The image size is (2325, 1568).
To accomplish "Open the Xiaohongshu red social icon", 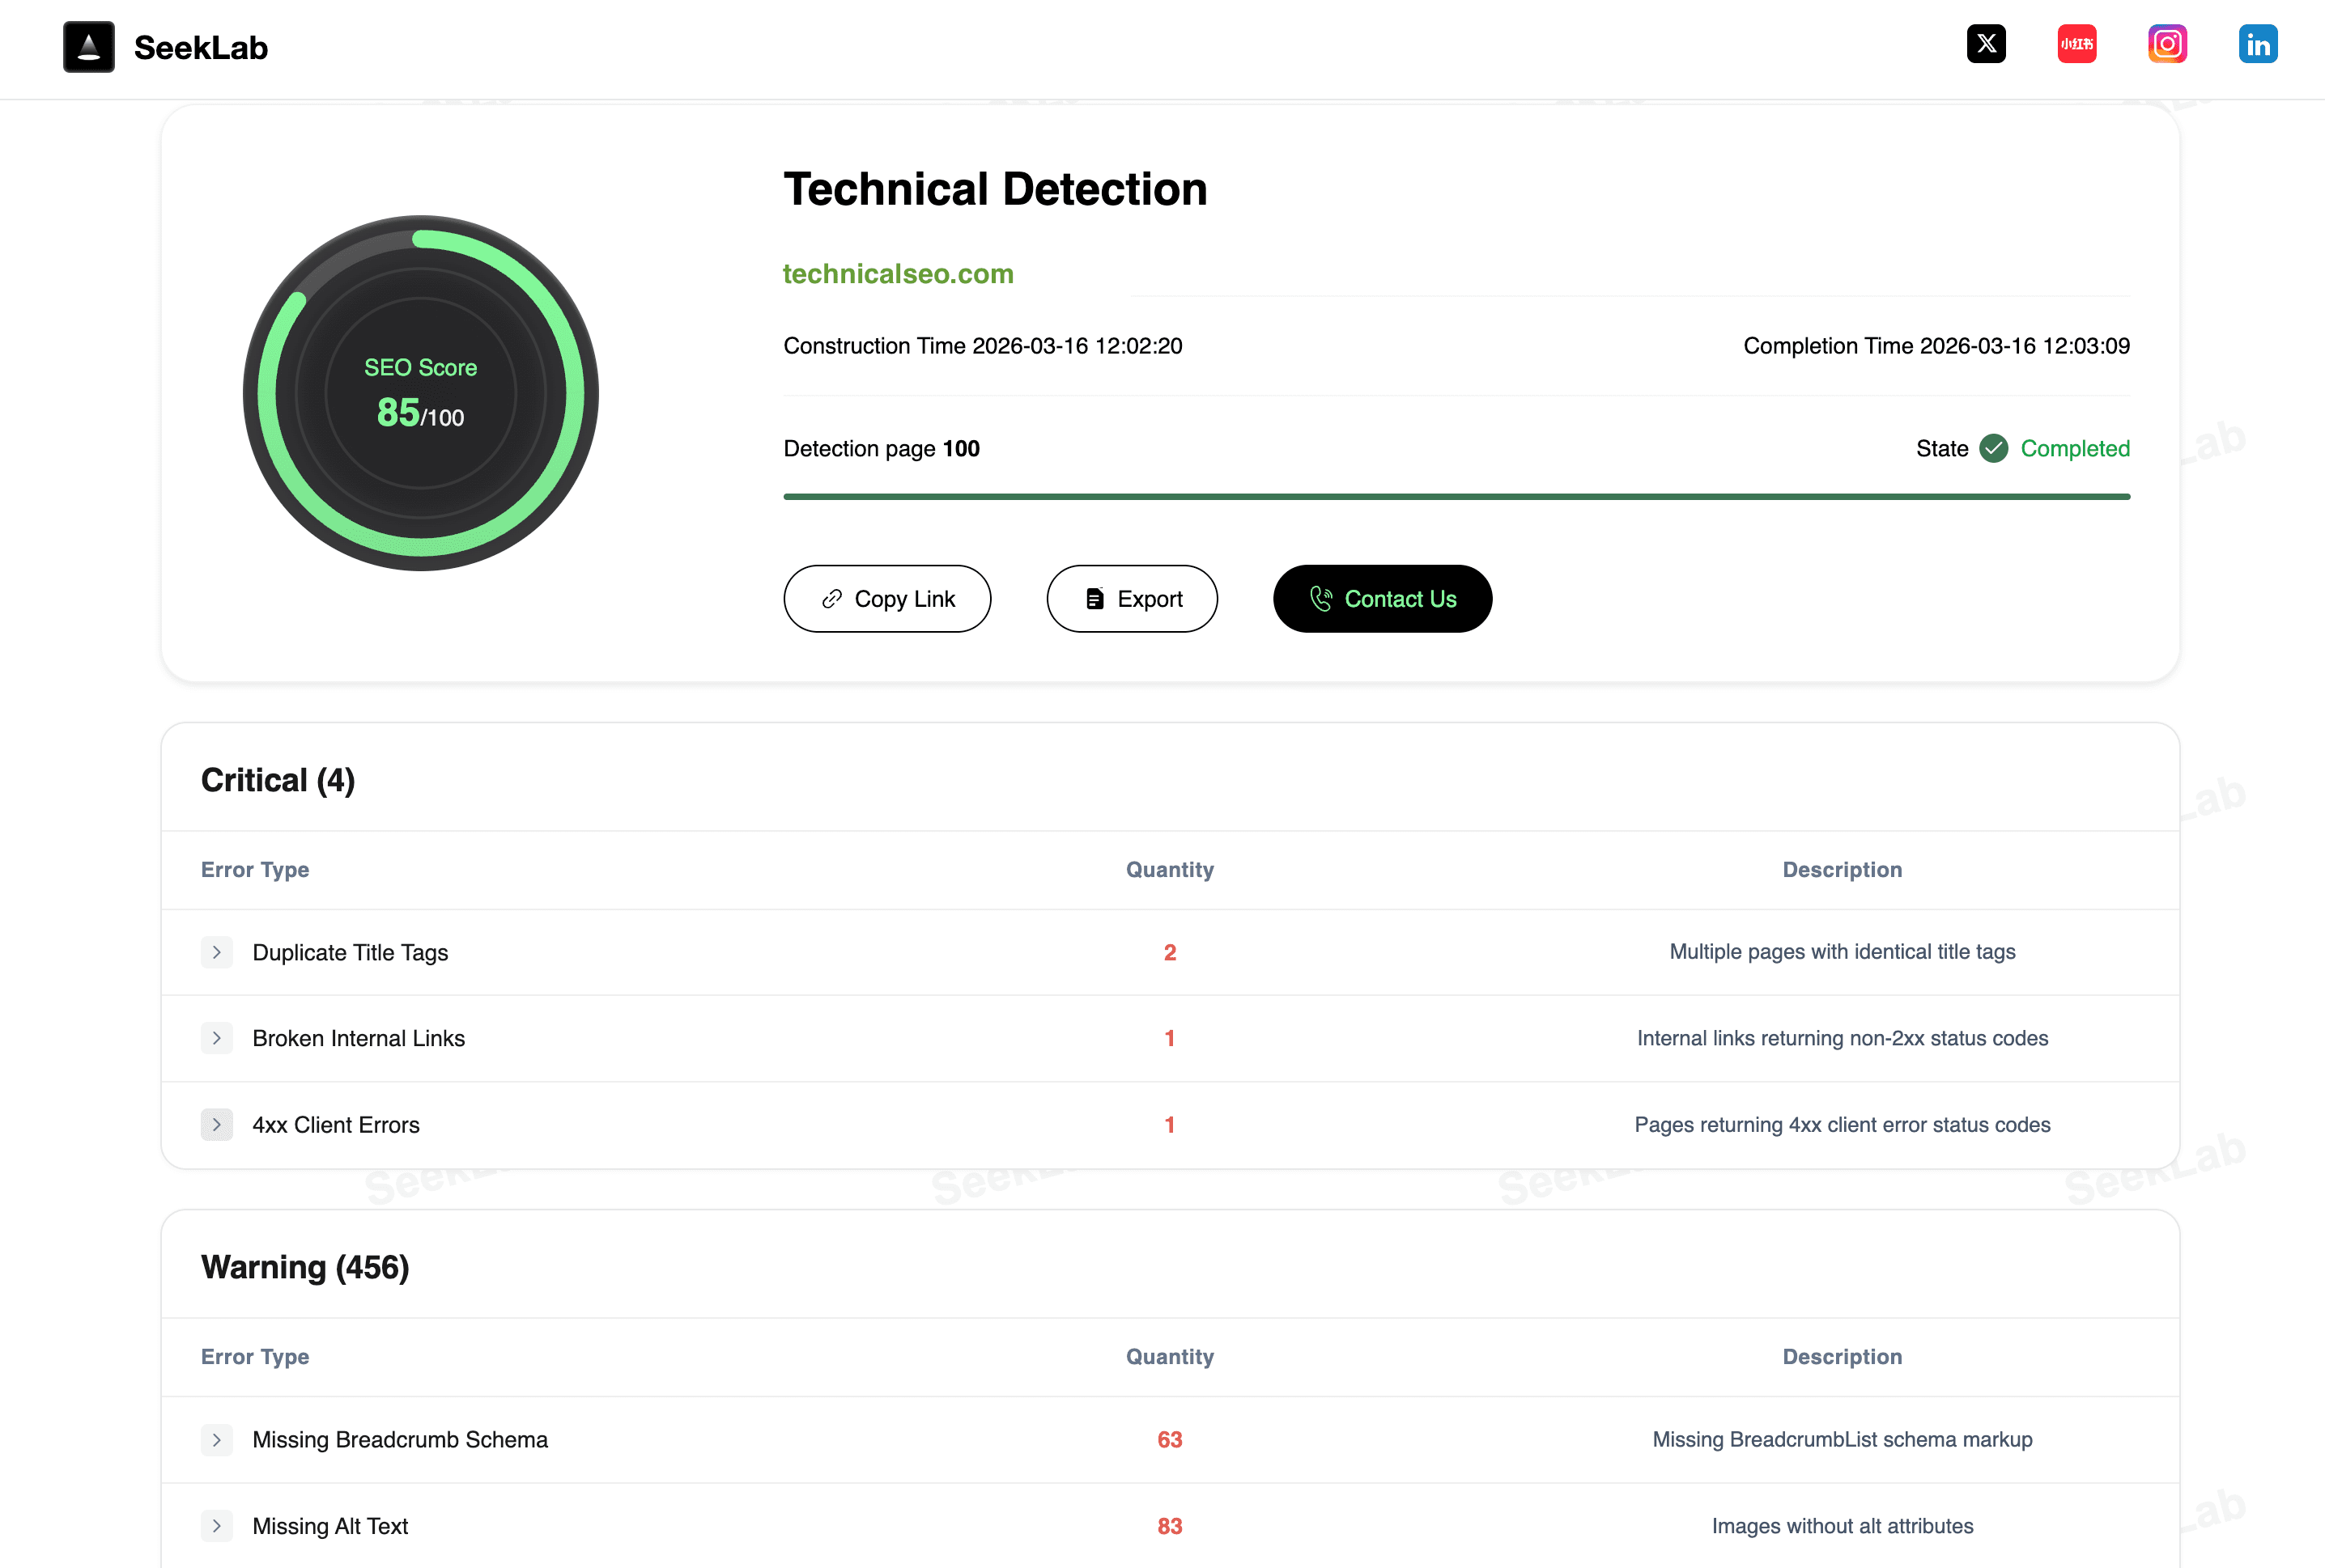I will pyautogui.click(x=2077, y=44).
